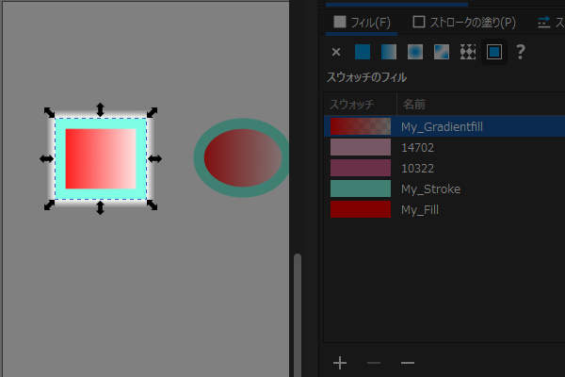Grab the bottom-right corner scale handle

[152, 205]
